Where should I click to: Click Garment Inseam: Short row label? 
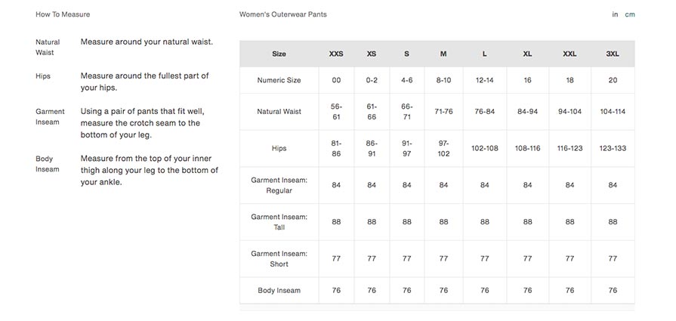click(279, 259)
